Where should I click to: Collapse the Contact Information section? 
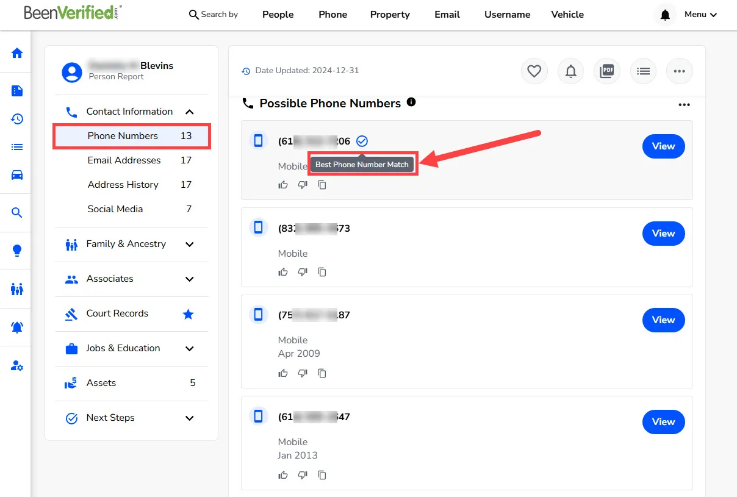[189, 112]
